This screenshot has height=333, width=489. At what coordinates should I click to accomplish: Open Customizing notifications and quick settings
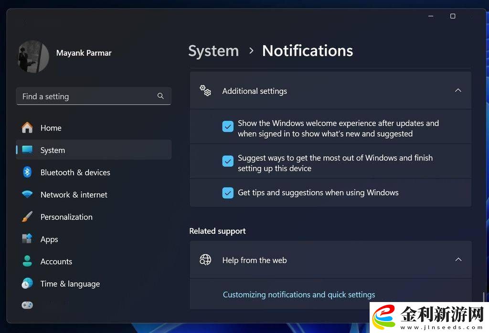(x=299, y=294)
